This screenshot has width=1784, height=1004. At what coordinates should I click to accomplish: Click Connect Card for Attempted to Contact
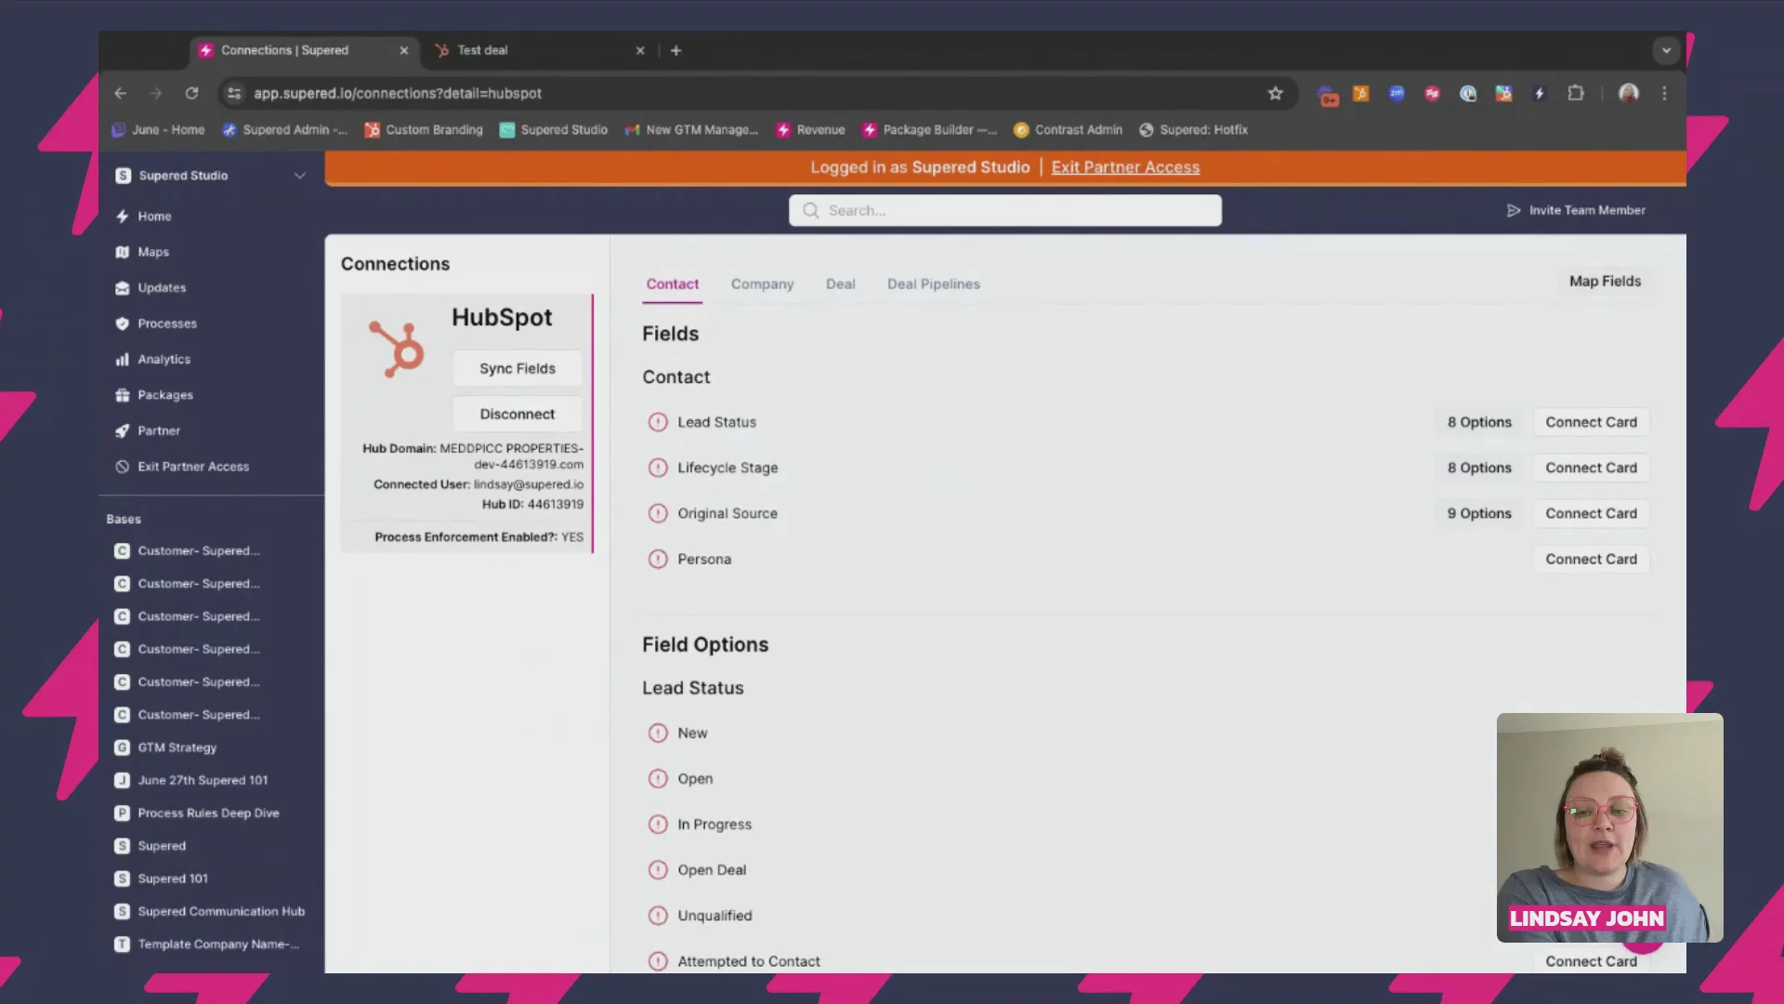pyautogui.click(x=1591, y=961)
